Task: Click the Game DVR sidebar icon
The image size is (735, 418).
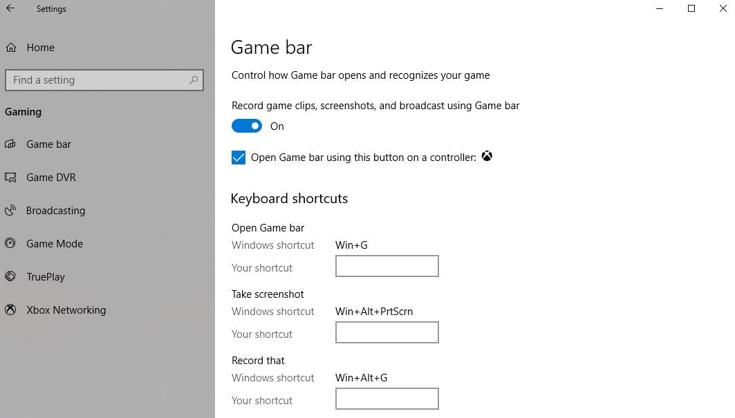Action: [10, 178]
